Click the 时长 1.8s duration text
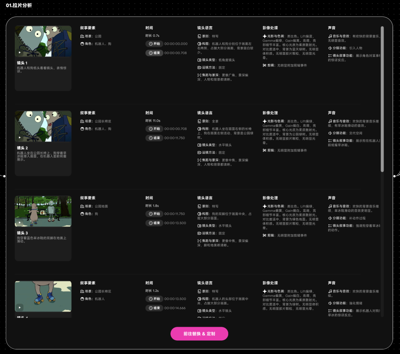This screenshot has height=354, width=400. click(152, 206)
